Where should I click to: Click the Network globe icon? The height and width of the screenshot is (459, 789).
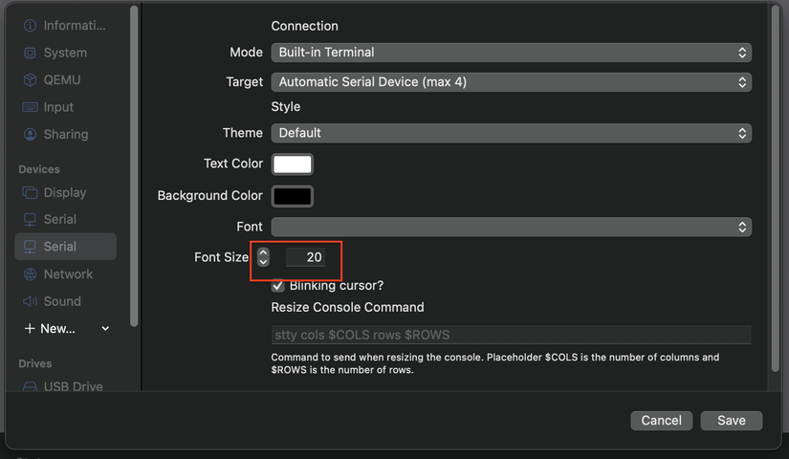(x=30, y=274)
